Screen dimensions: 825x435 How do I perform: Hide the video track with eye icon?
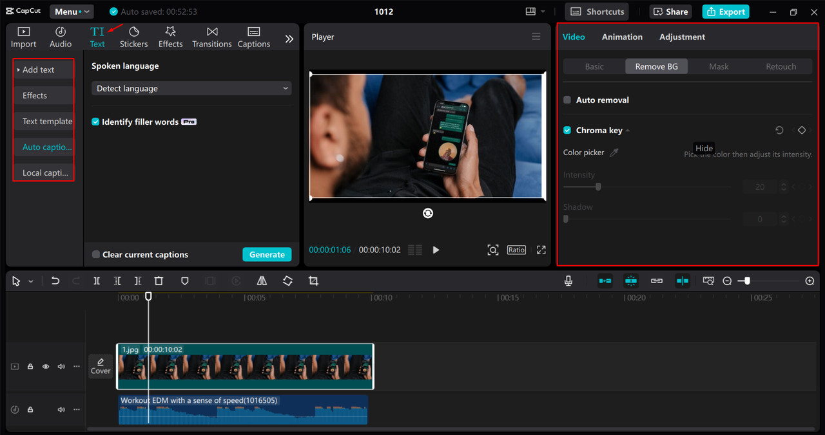[46, 366]
